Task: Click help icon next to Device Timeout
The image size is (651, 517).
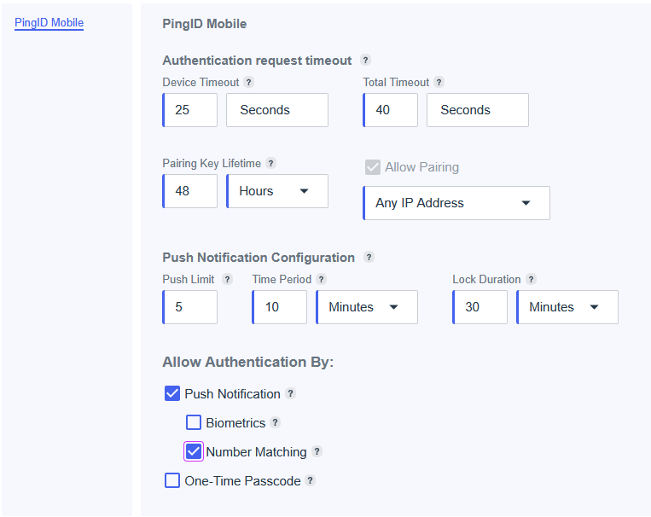Action: [248, 83]
